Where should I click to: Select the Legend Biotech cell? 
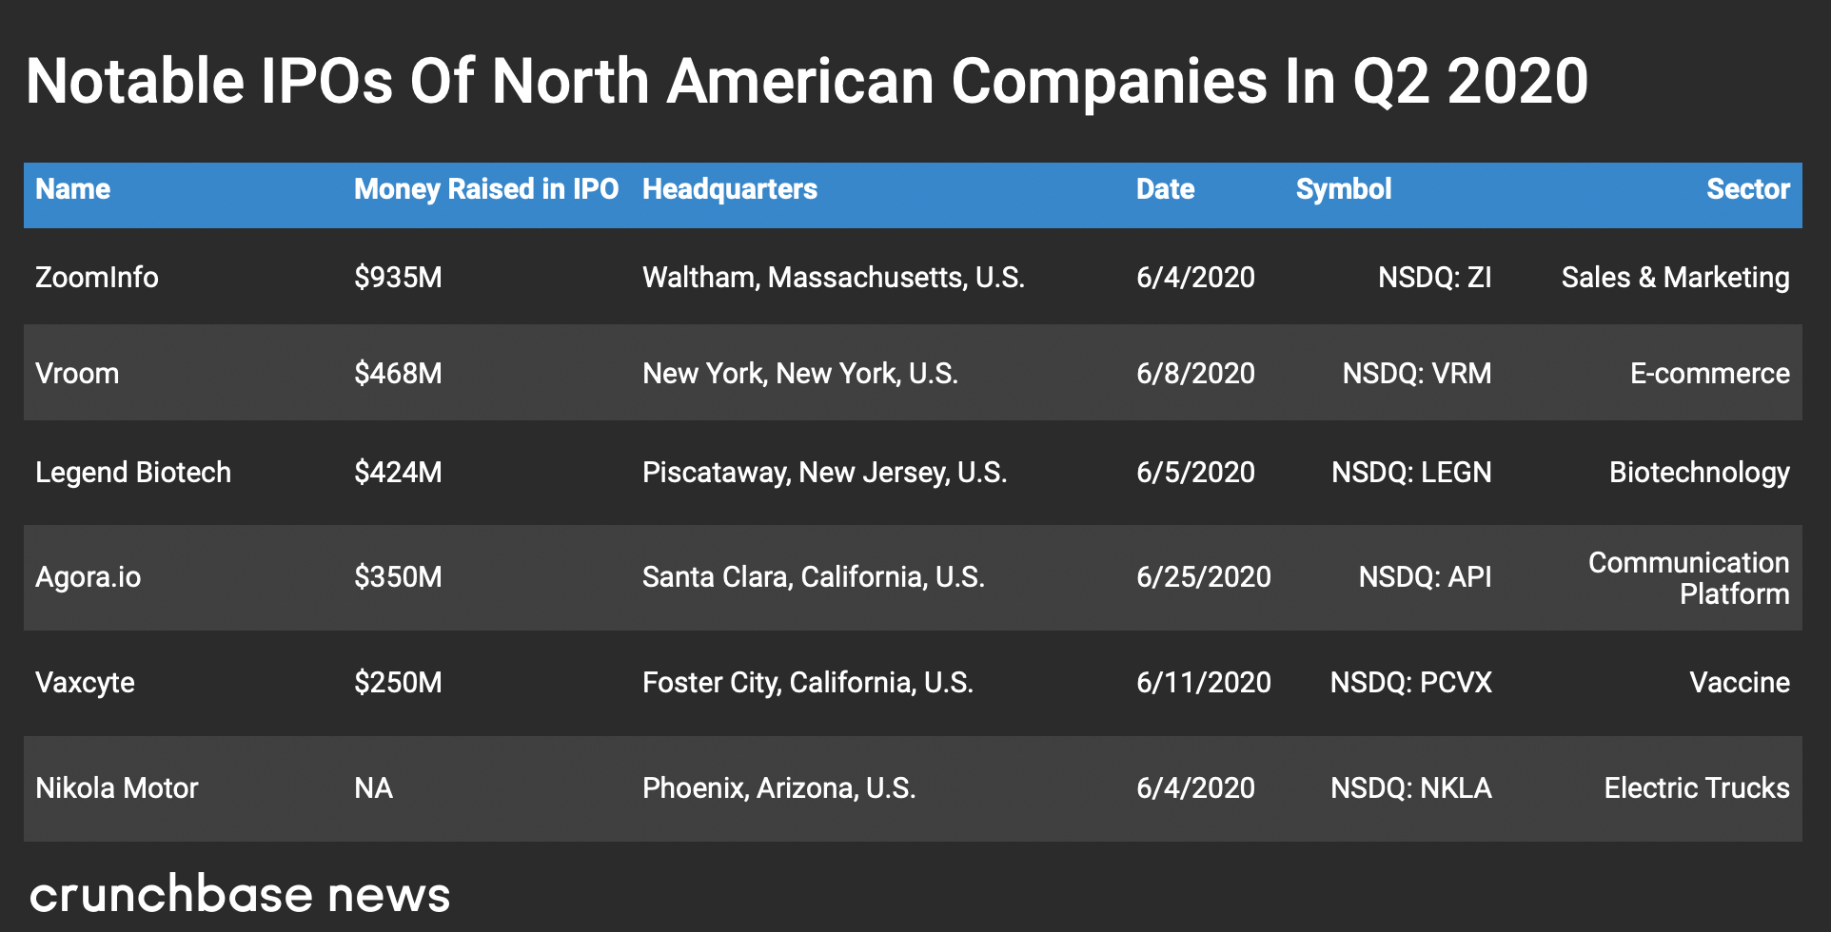coord(133,473)
